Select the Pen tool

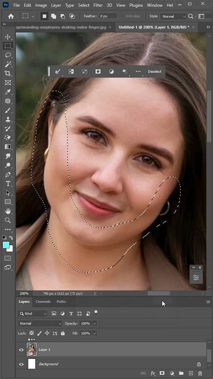8,175
